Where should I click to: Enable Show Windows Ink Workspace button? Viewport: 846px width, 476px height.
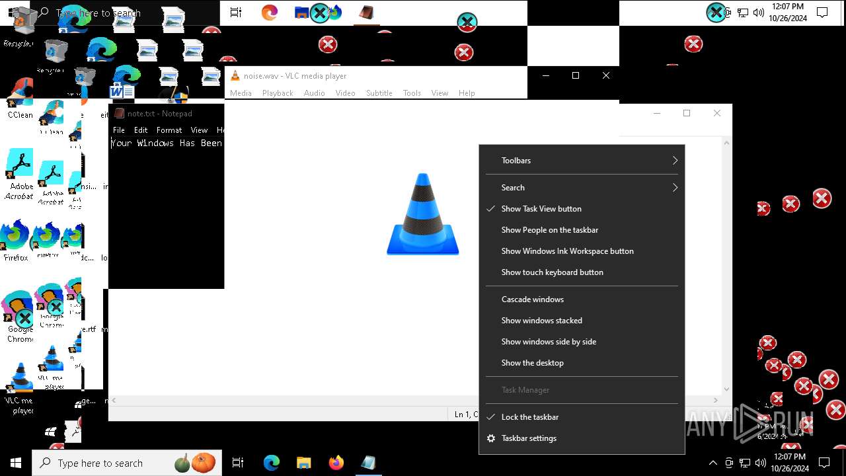point(582,251)
